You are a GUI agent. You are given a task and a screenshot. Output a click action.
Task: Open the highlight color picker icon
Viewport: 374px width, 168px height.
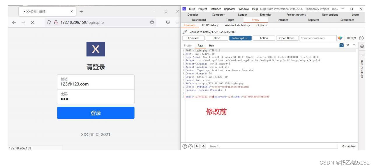click(x=340, y=38)
